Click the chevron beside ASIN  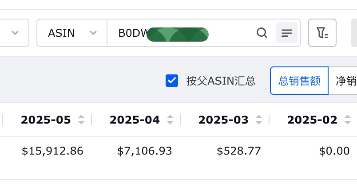[93, 33]
